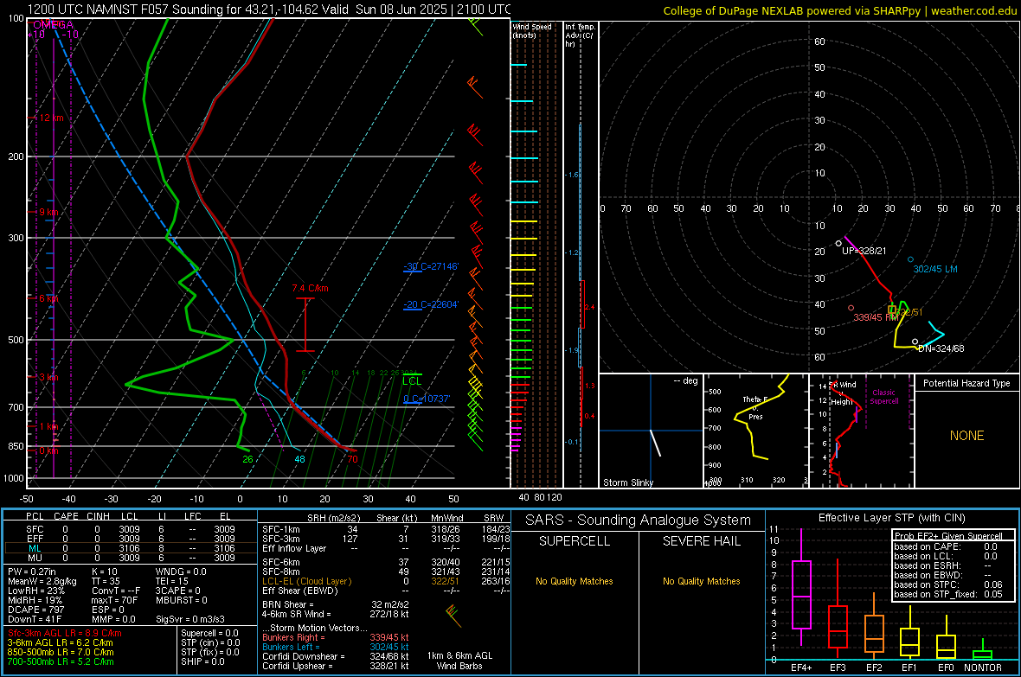Click the Wind Speed (knots) header

pyautogui.click(x=531, y=30)
